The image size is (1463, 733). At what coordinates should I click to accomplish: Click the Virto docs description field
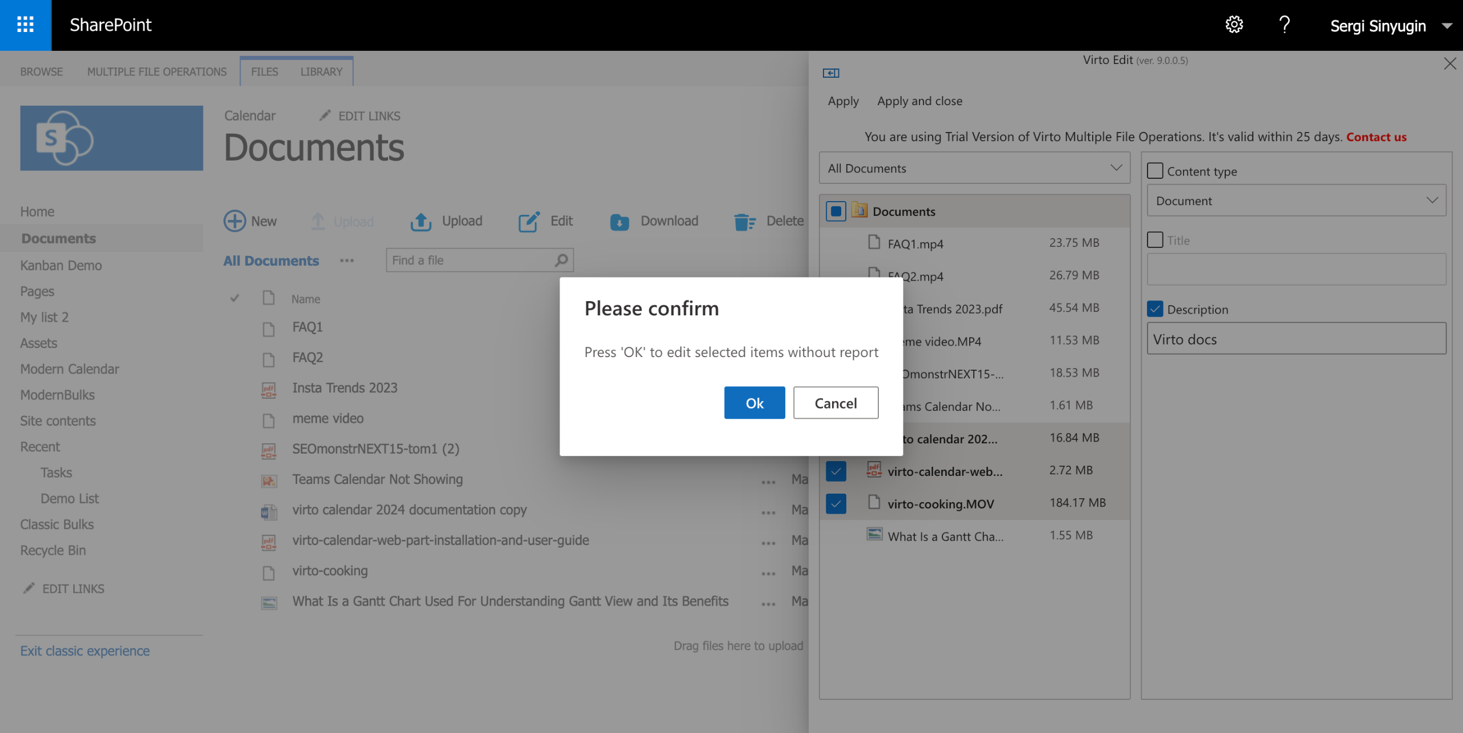click(x=1296, y=339)
